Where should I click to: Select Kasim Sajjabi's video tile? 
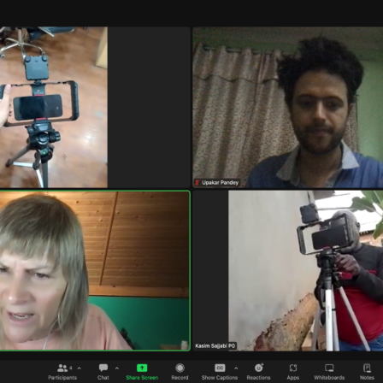pyautogui.click(x=288, y=271)
